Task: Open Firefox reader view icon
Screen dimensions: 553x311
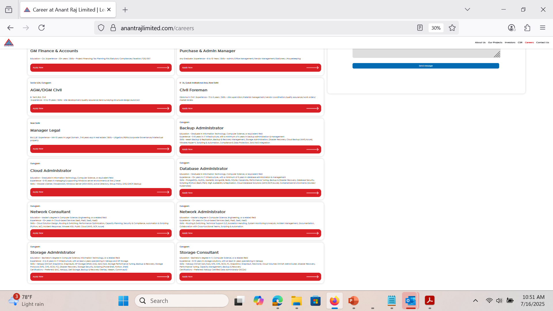Action: point(420,28)
